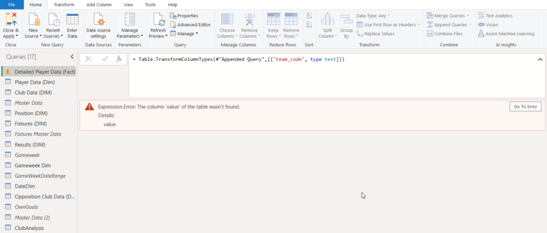Open query Properties

[184, 15]
